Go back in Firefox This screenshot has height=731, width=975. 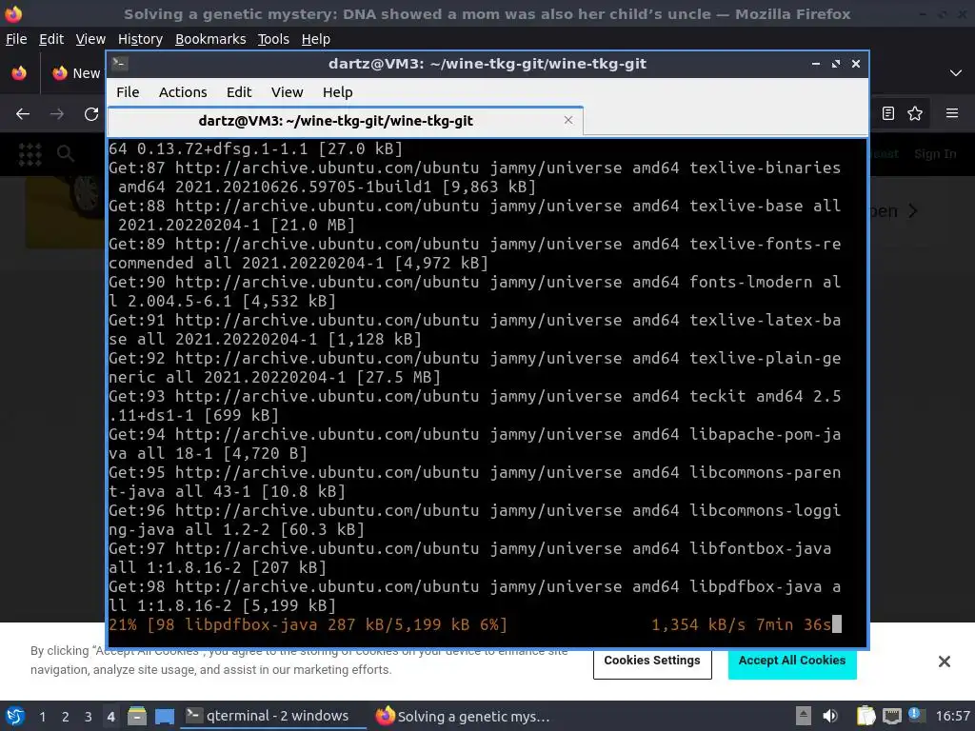23,114
